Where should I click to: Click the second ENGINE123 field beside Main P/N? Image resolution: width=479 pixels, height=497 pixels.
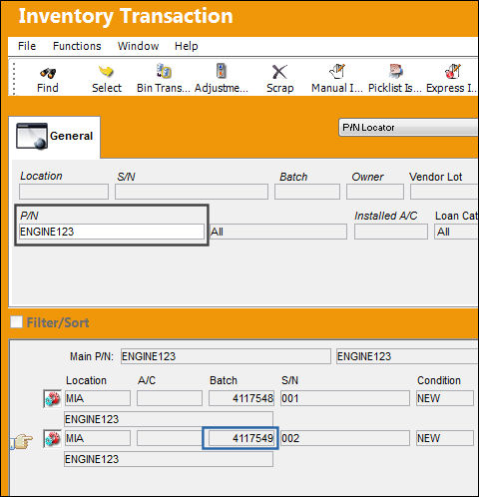[407, 356]
